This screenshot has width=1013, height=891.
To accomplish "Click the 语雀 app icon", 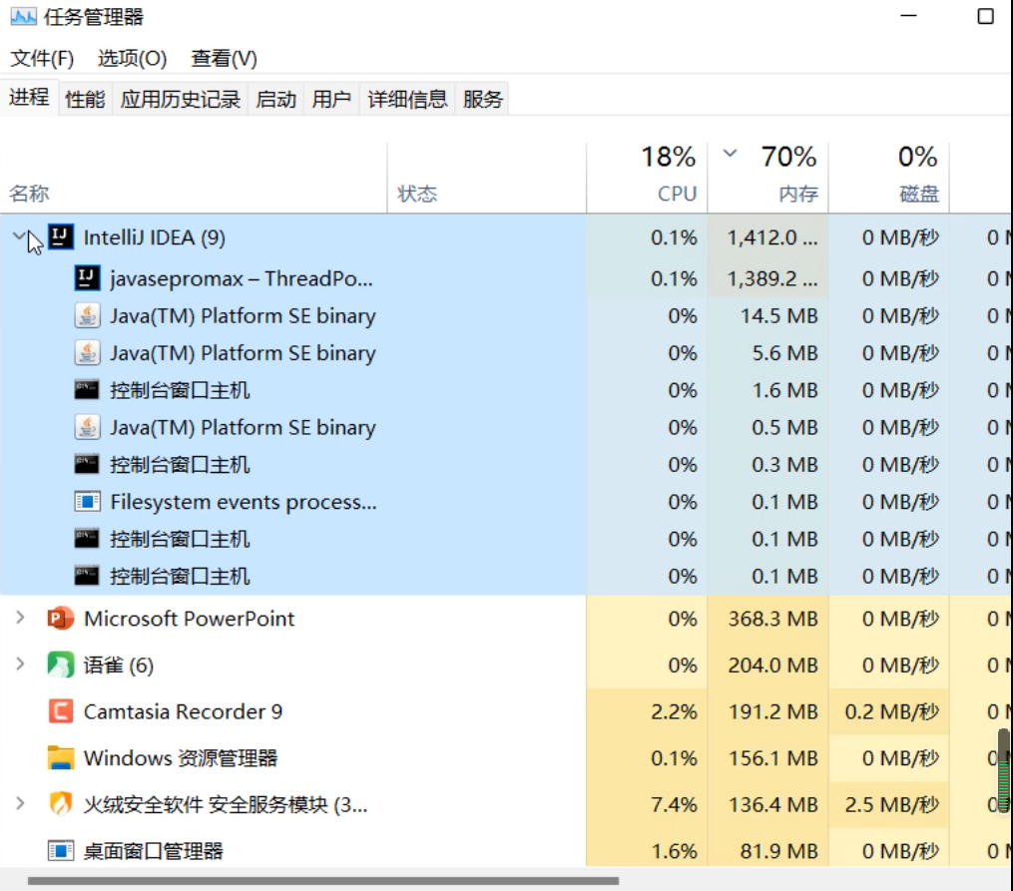I will point(61,666).
